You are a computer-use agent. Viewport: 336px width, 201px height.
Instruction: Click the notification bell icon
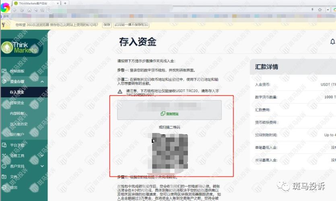tap(332, 42)
